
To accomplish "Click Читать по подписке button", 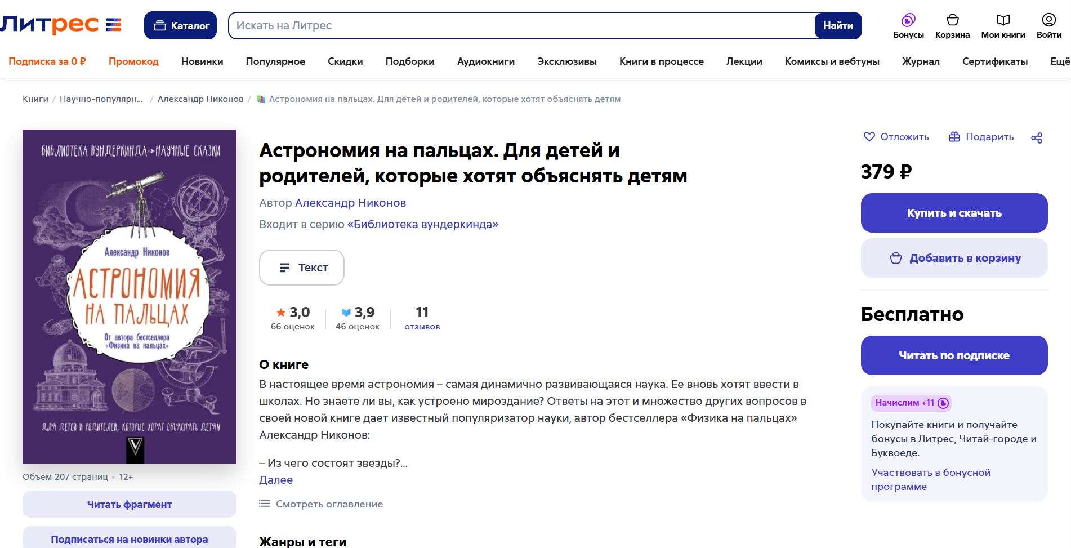I will (954, 355).
